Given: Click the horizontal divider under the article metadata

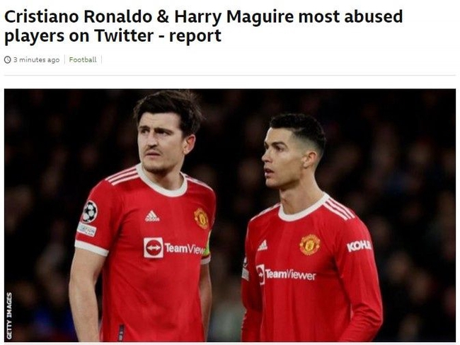Looking at the screenshot, I should point(230,76).
